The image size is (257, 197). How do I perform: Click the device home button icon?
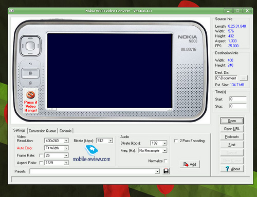click(x=30, y=83)
